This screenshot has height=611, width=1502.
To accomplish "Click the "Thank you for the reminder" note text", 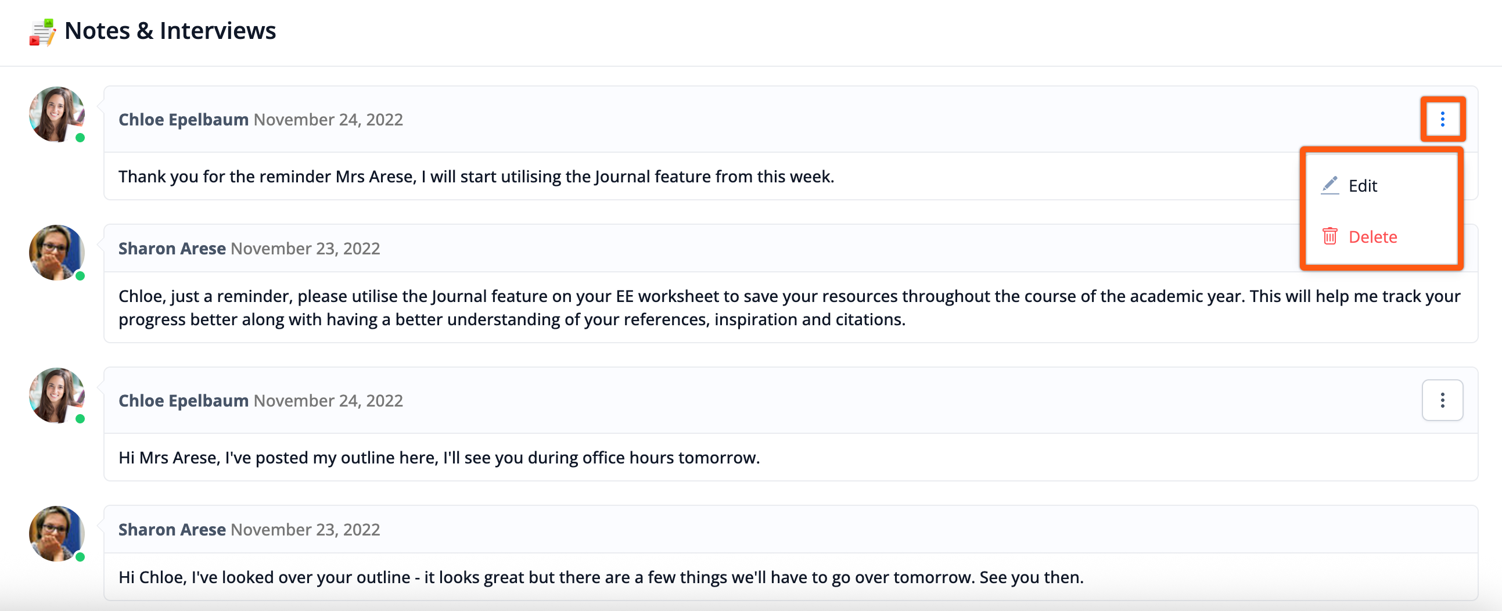I will coord(476,177).
